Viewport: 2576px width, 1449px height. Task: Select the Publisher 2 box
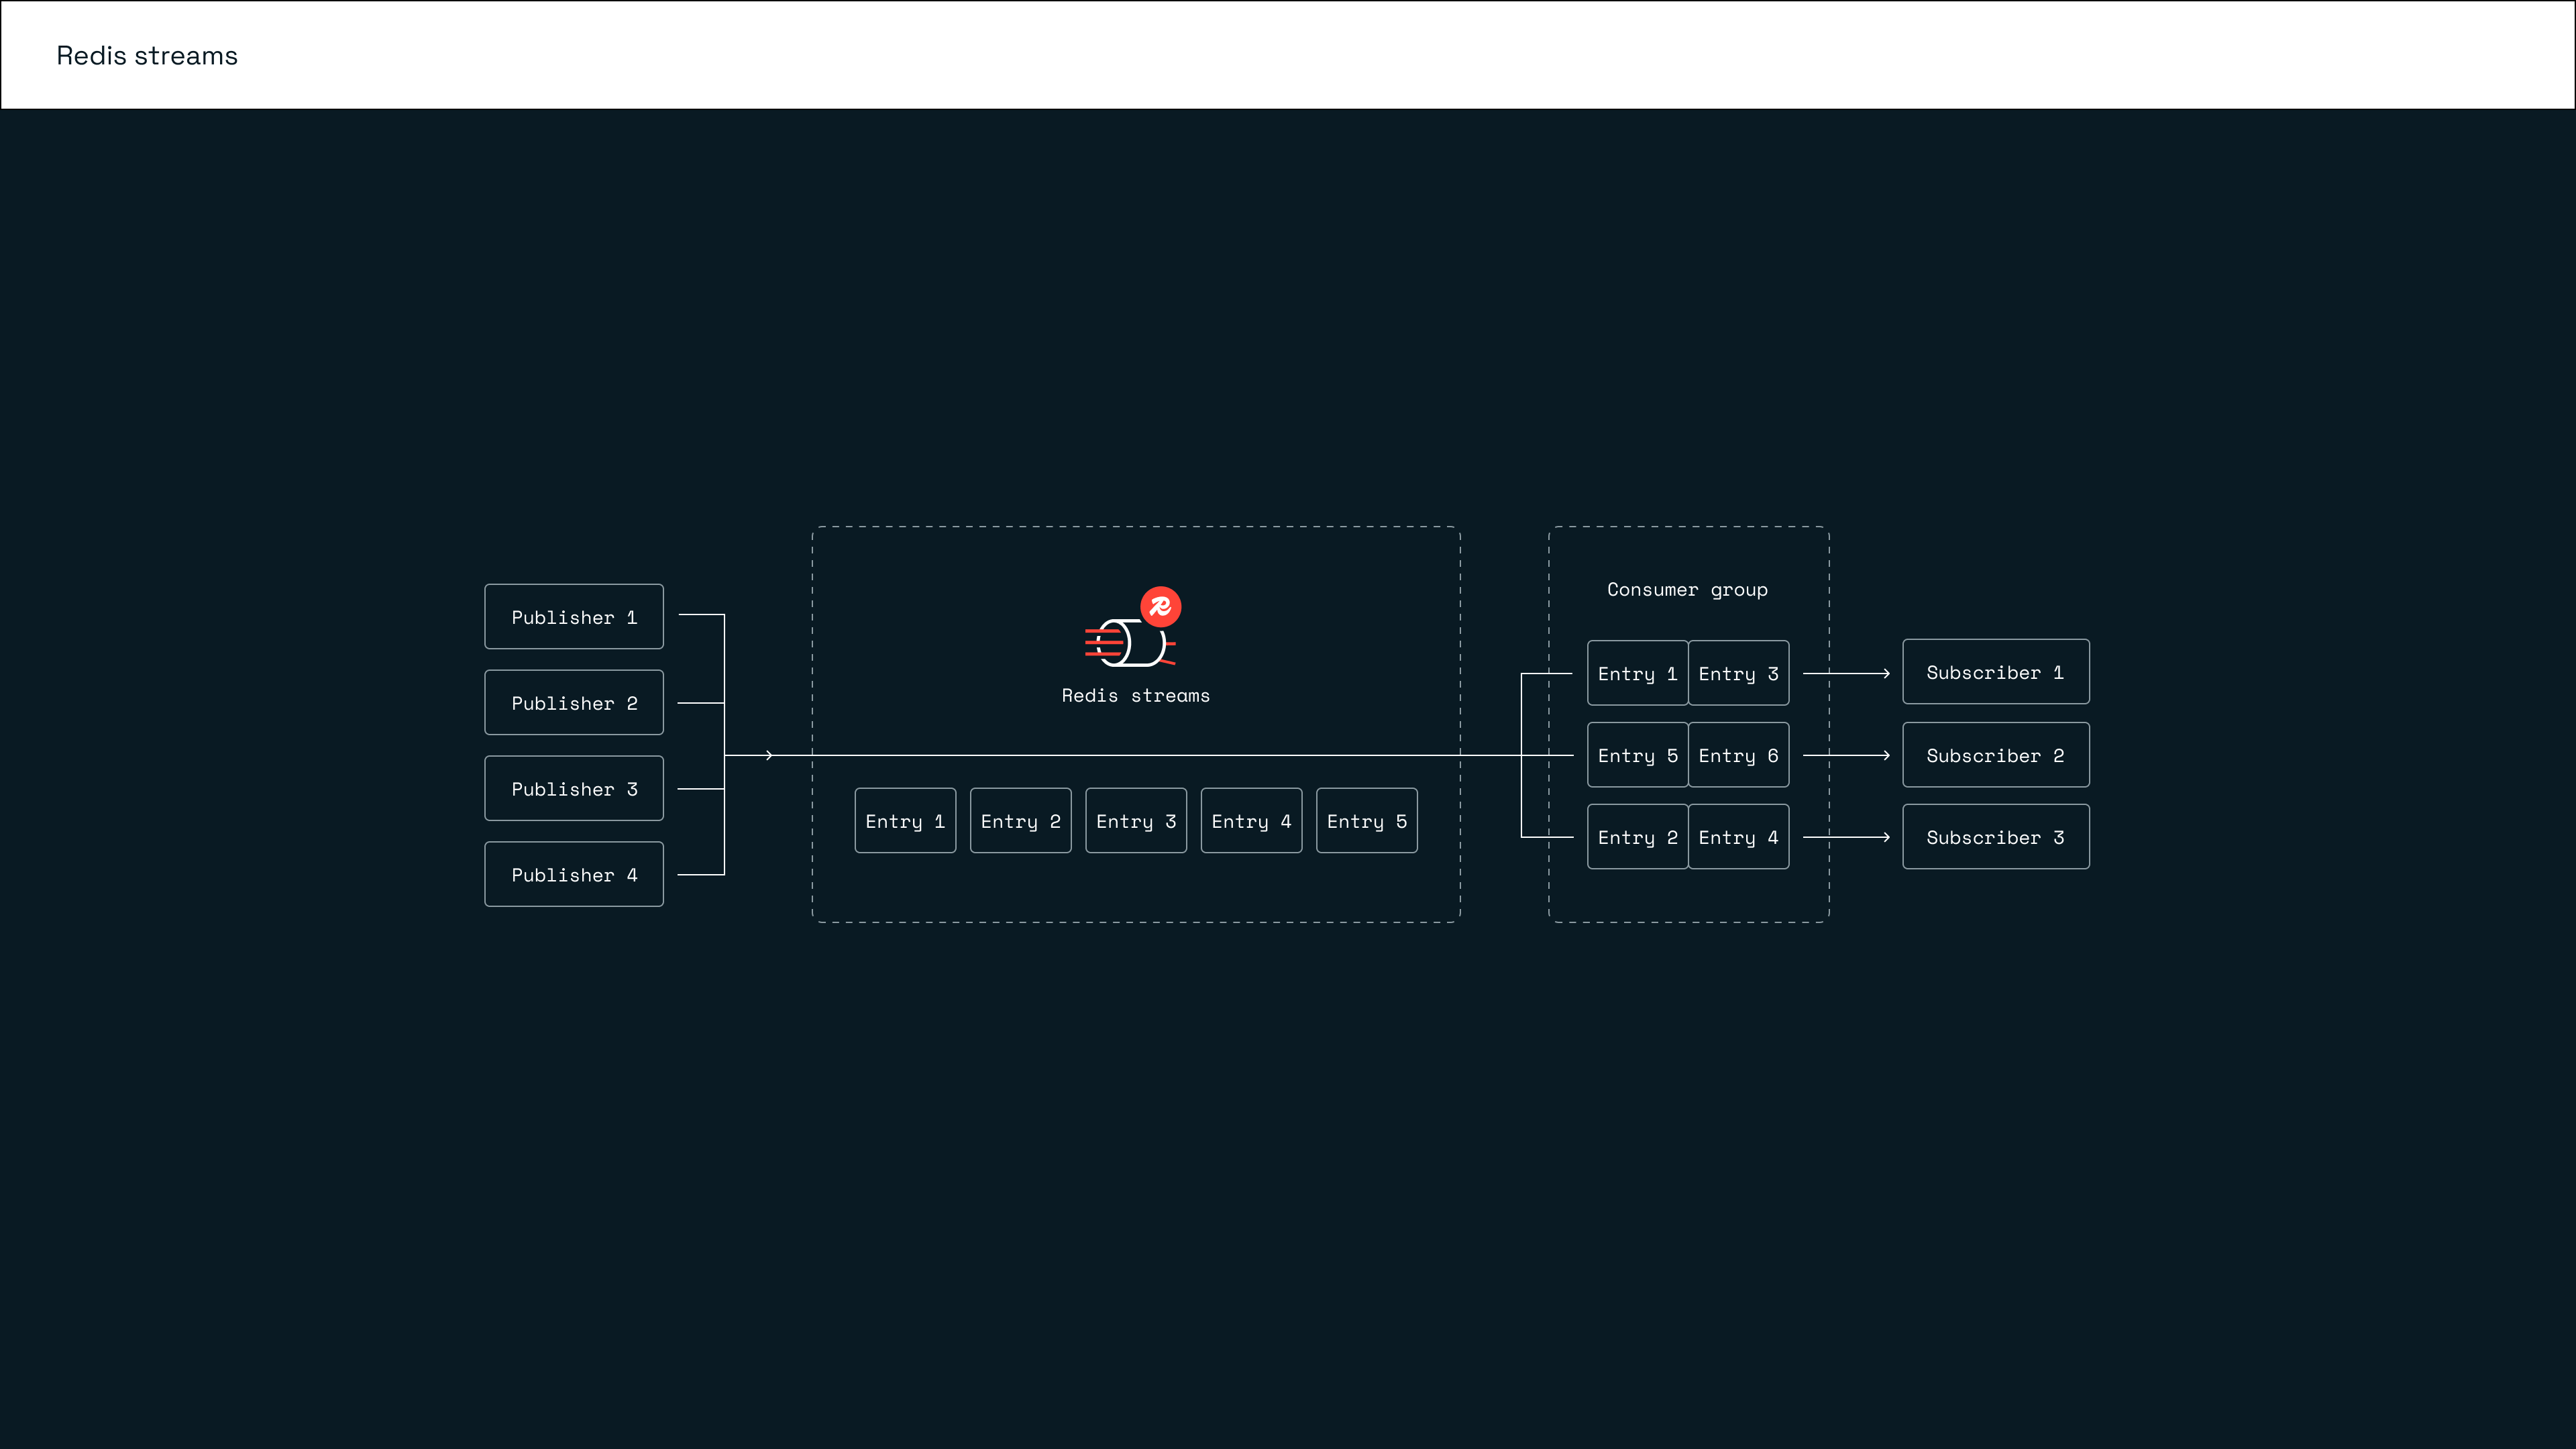click(x=574, y=703)
